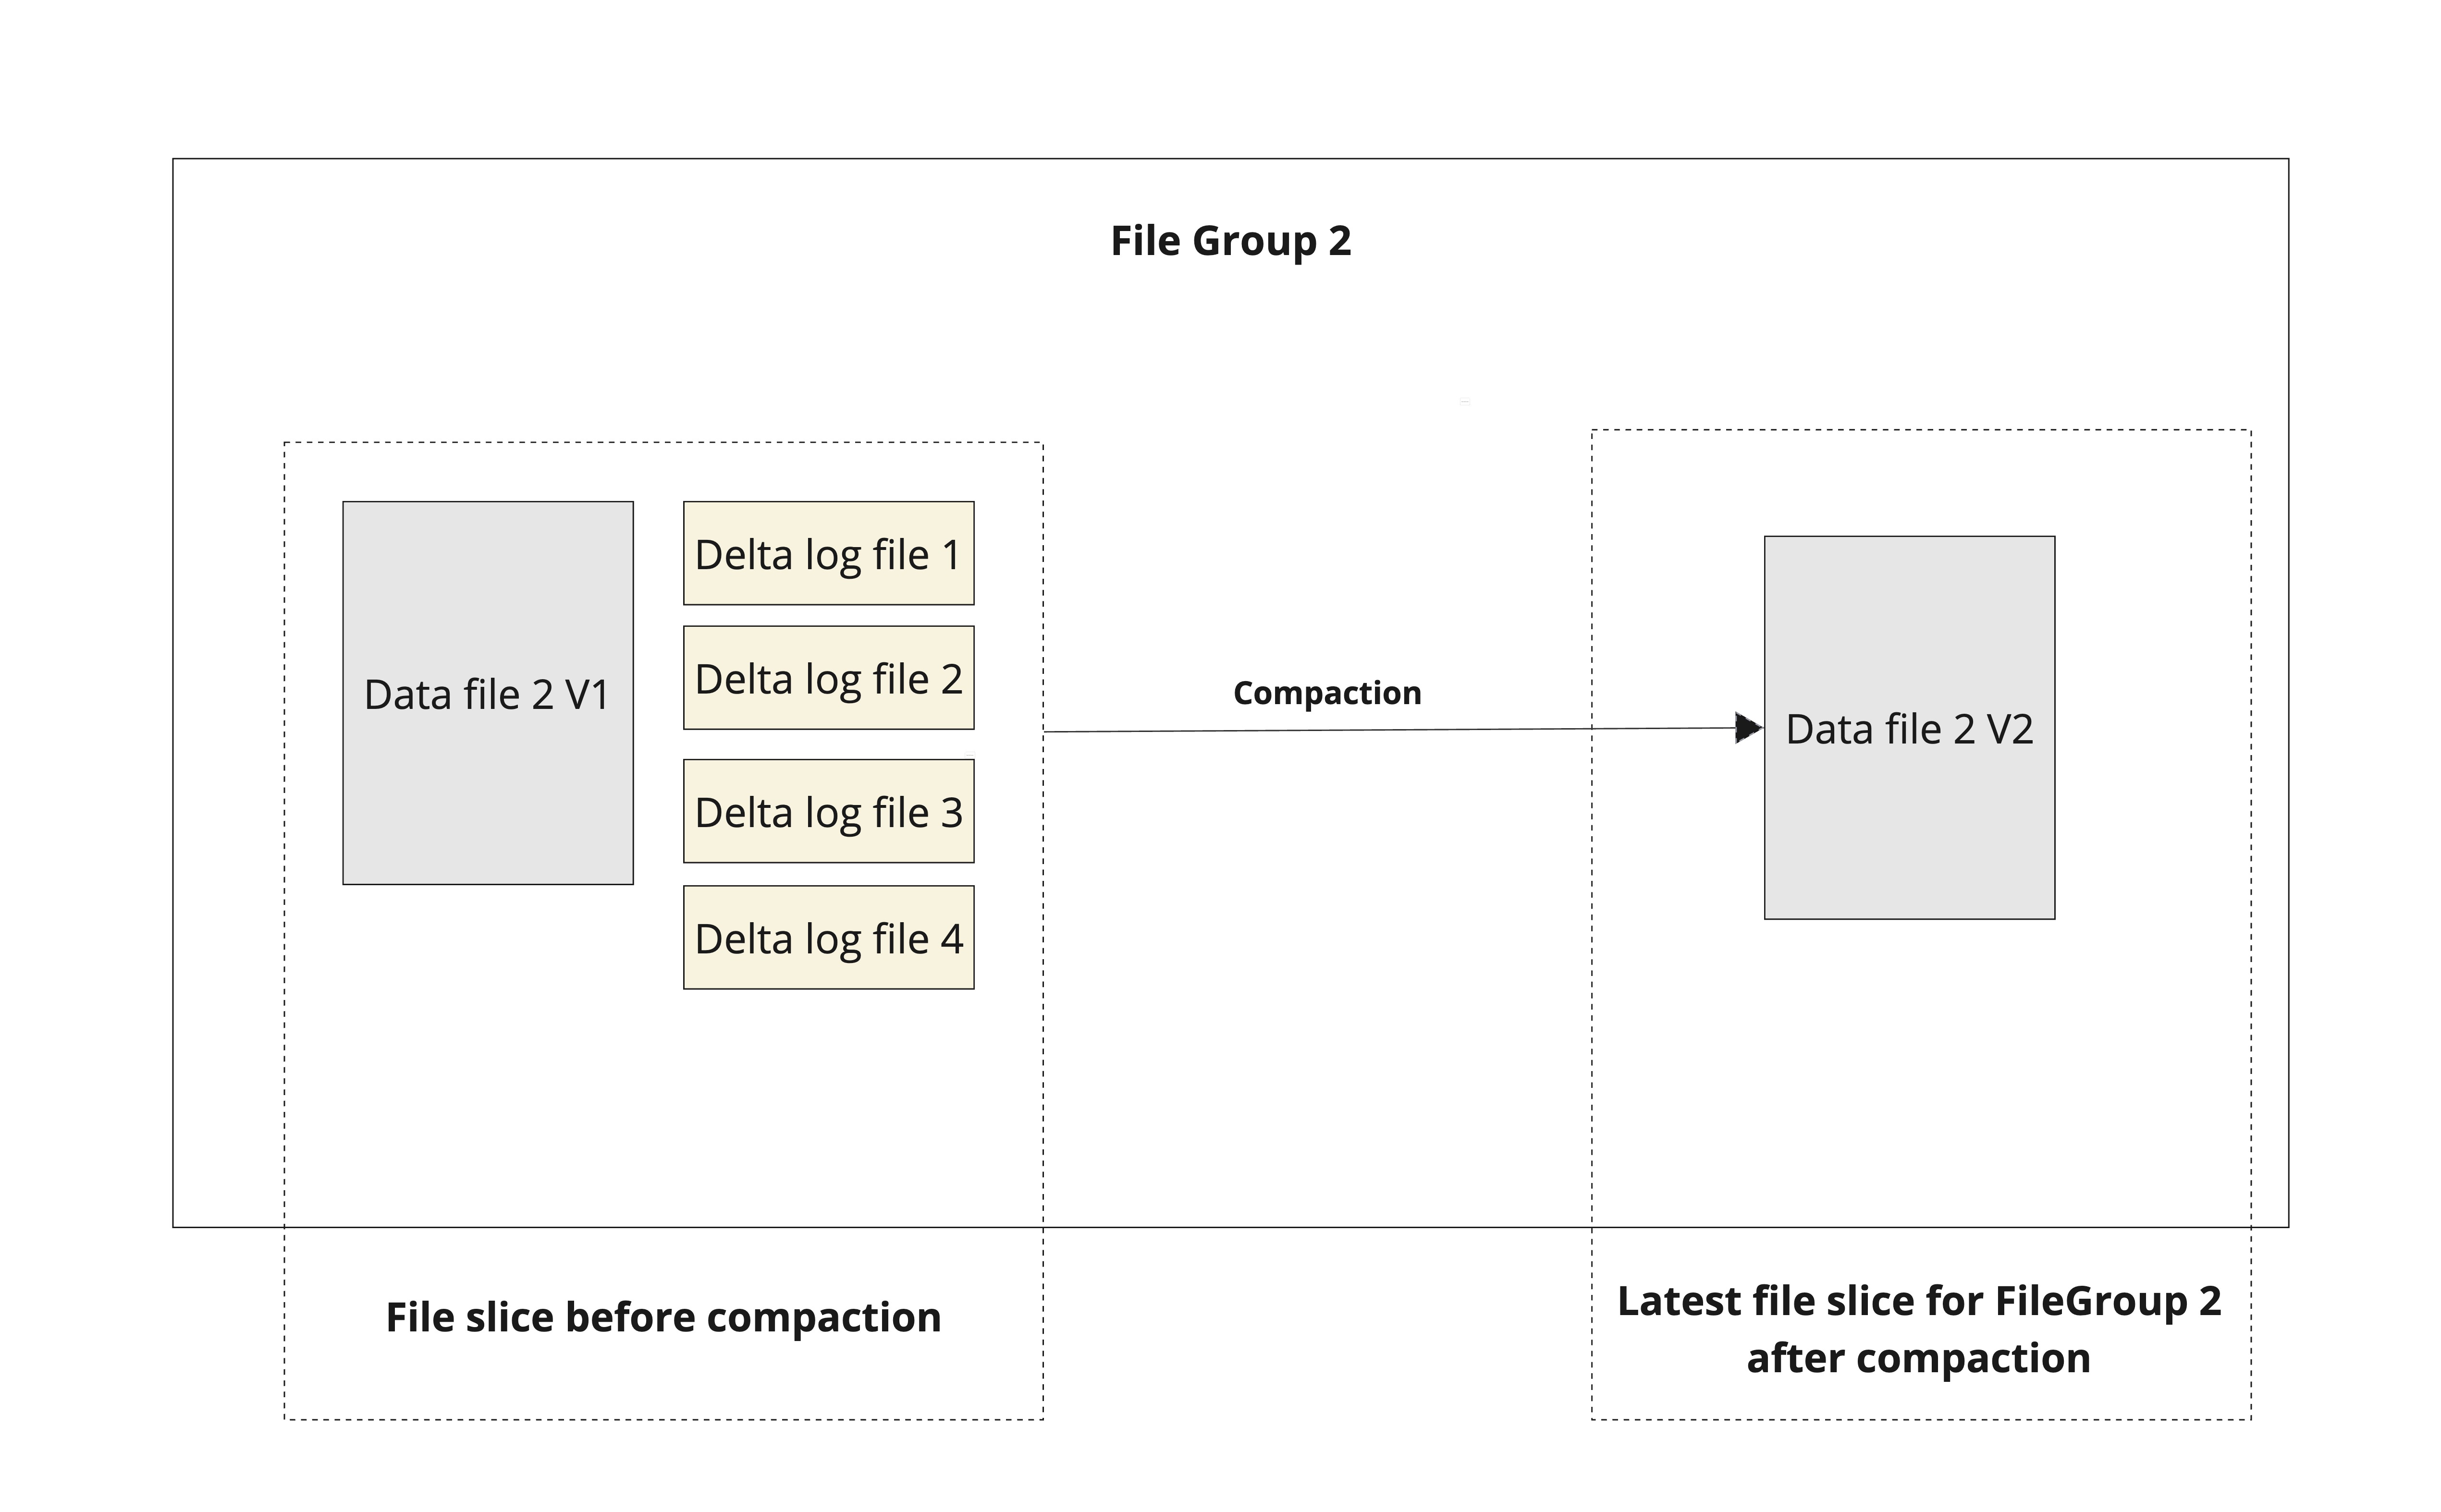Viewport: 2441px width, 1512px height.
Task: Click the Delta log file 4 box
Action: pyautogui.click(x=828, y=937)
